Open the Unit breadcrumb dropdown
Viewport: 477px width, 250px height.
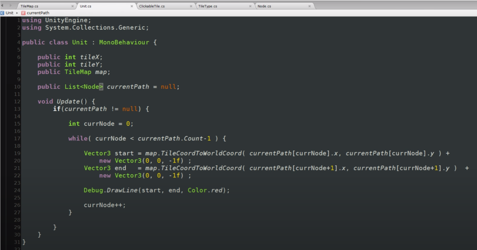9,13
